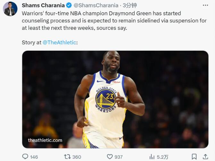Screen dimensions: 215x161
Task: Open the view analytics bar-chart icon
Action: tap(152, 157)
